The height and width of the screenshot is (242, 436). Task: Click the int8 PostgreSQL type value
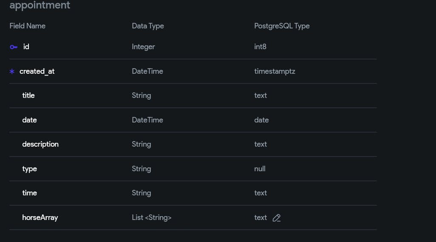[260, 47]
